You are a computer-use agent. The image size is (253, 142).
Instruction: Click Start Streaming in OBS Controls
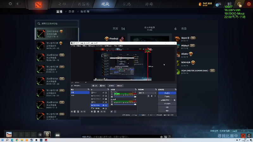(167, 93)
